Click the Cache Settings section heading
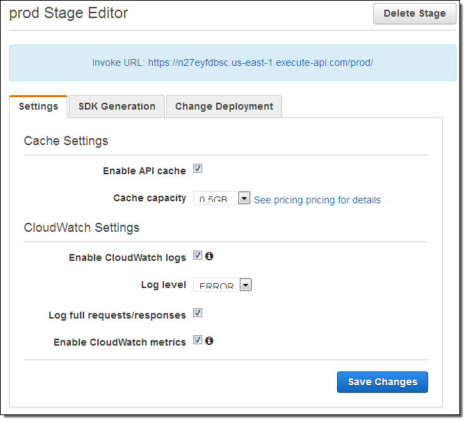467x422 pixels. coord(66,141)
